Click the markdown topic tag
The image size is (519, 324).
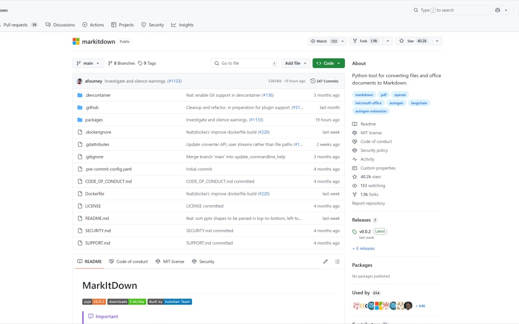pyautogui.click(x=364, y=95)
